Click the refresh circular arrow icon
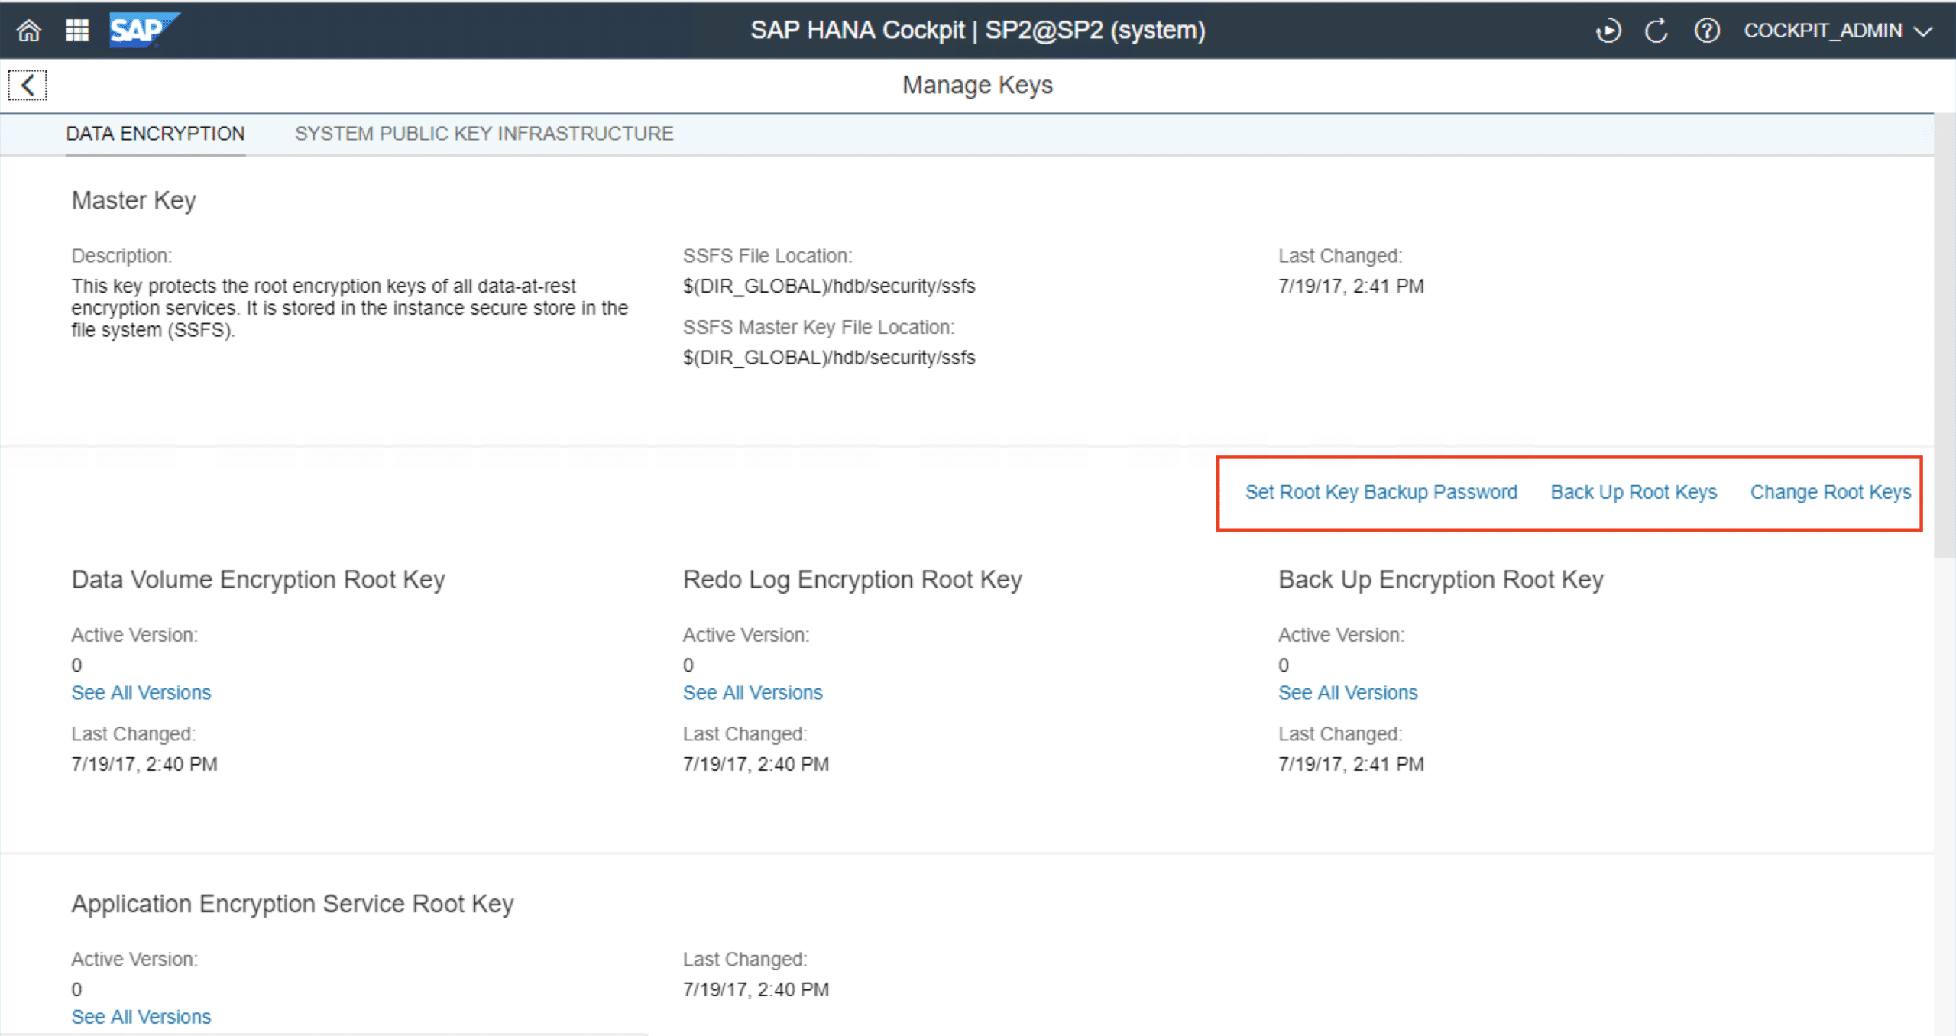The width and height of the screenshot is (1956, 1036). tap(1656, 31)
